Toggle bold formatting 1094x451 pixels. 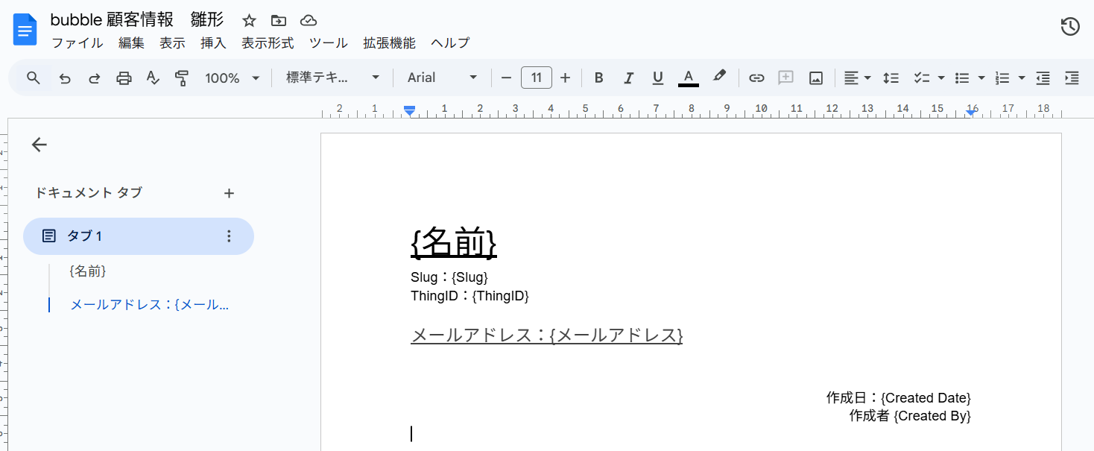pyautogui.click(x=598, y=78)
